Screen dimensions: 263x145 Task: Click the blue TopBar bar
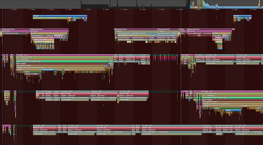(x=233, y=110)
